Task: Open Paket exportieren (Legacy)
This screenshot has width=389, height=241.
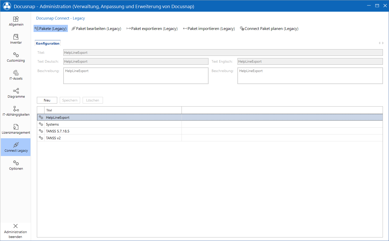Action: click(152, 28)
